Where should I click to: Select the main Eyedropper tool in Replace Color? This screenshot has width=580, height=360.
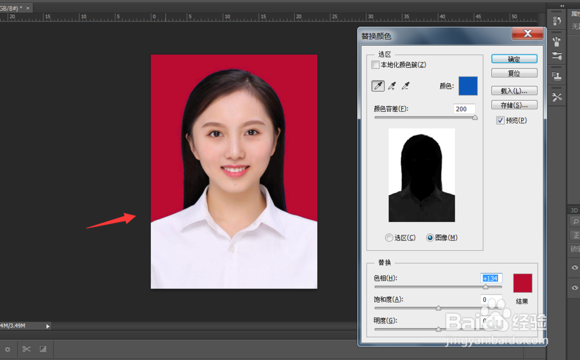(x=378, y=85)
